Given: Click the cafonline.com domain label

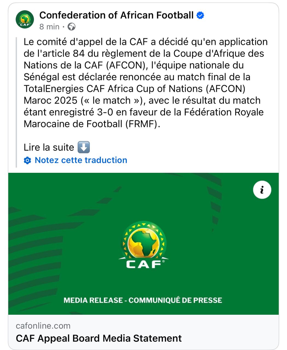Looking at the screenshot, I should coord(43,326).
